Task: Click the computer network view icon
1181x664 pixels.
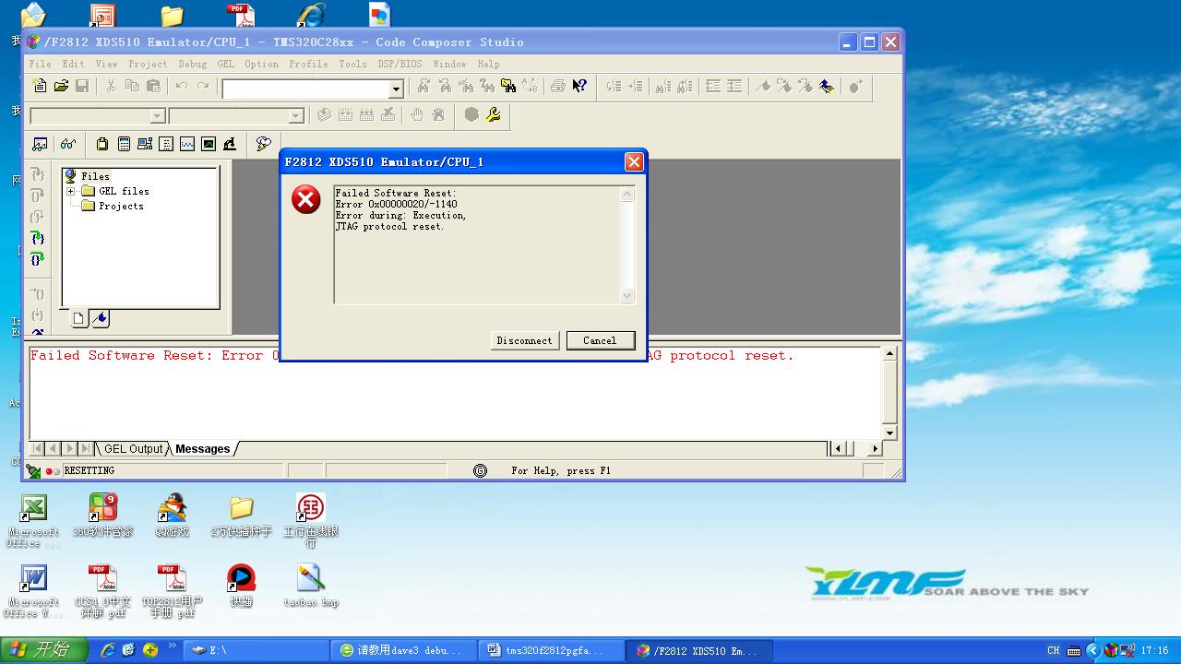Action: (x=145, y=144)
